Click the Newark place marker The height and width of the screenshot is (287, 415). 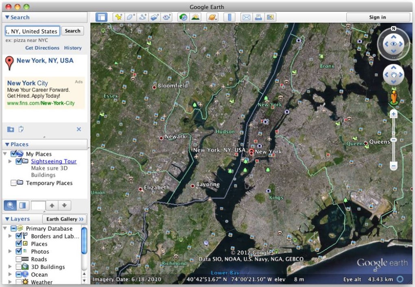(x=161, y=138)
